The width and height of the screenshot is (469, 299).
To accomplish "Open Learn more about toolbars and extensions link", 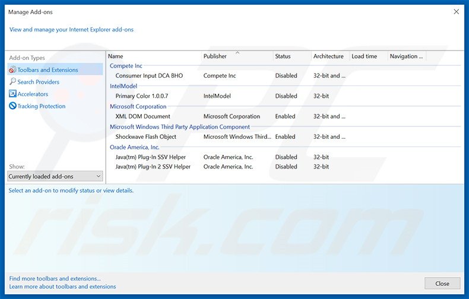I will (x=62, y=287).
